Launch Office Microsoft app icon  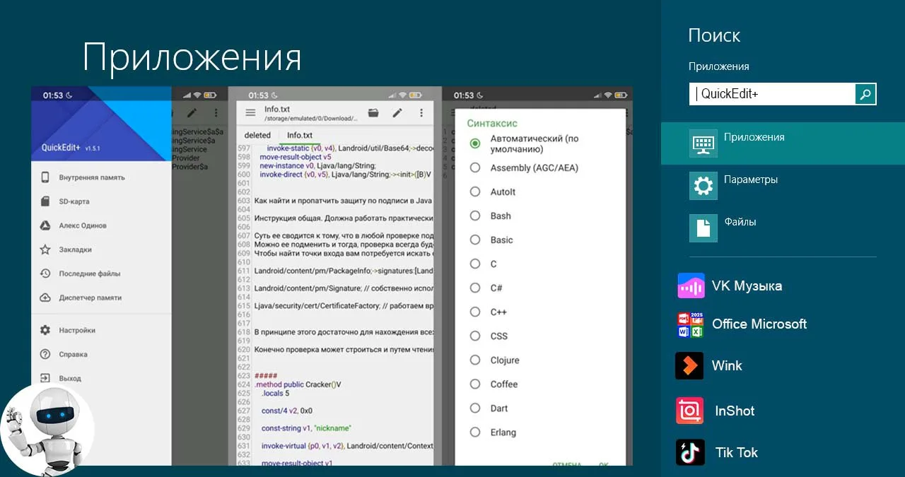pyautogui.click(x=691, y=324)
